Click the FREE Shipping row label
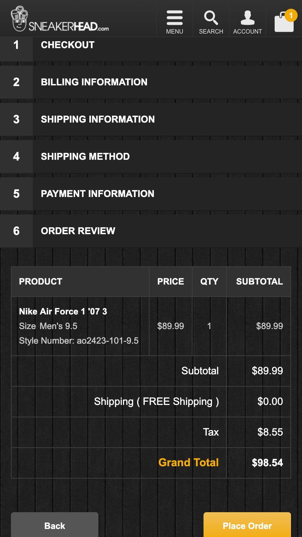This screenshot has width=302, height=537. tap(156, 402)
